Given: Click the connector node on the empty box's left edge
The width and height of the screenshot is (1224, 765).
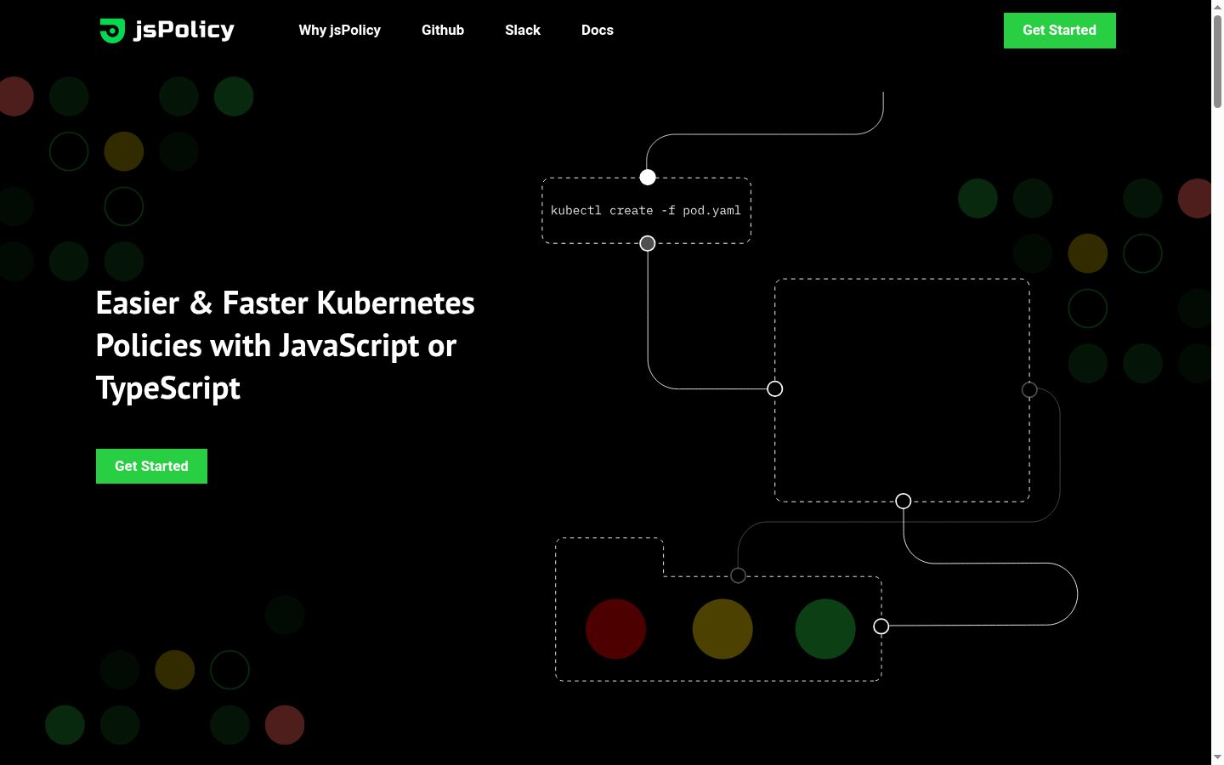Looking at the screenshot, I should (775, 388).
